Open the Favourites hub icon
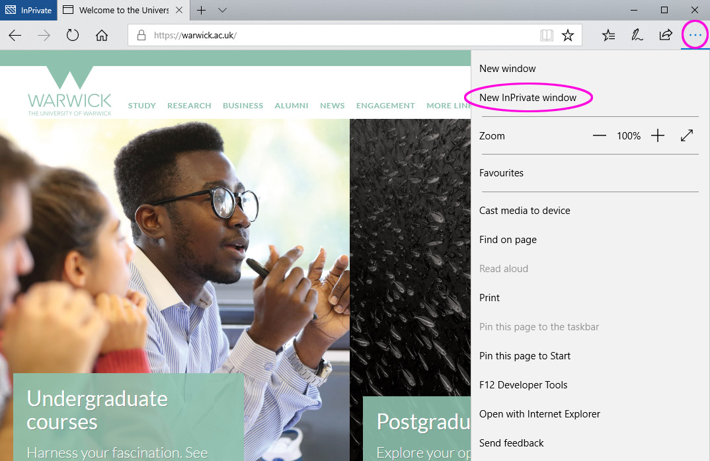The image size is (710, 461). coord(608,35)
